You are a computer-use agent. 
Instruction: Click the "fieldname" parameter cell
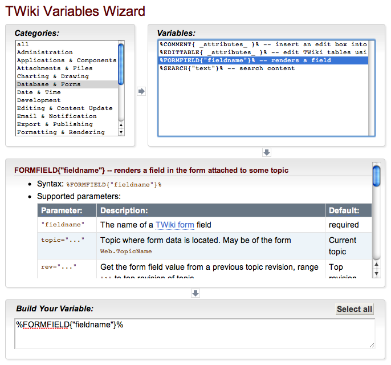pos(67,225)
